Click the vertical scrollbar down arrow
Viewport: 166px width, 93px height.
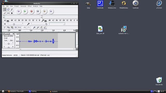point(77,47)
